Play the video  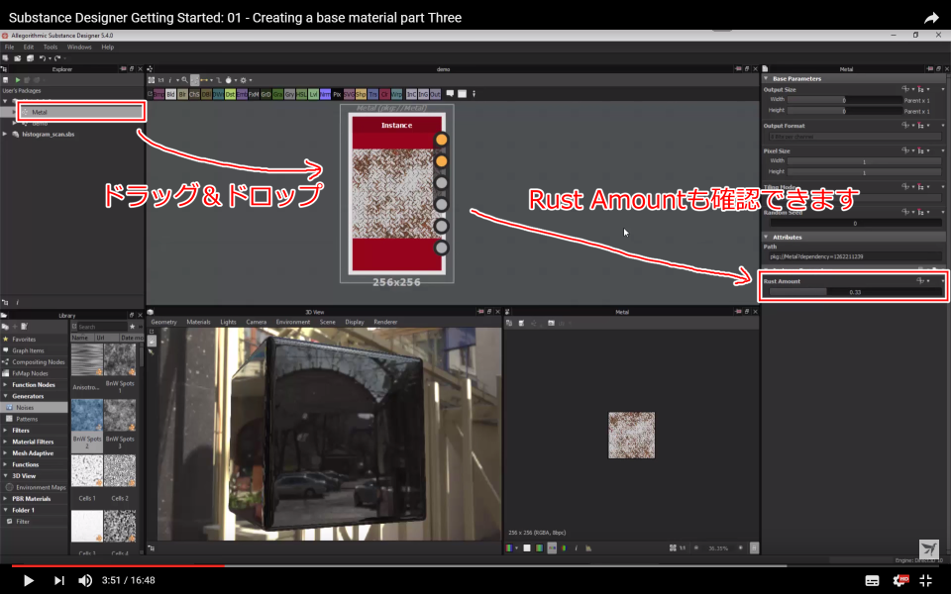(28, 581)
